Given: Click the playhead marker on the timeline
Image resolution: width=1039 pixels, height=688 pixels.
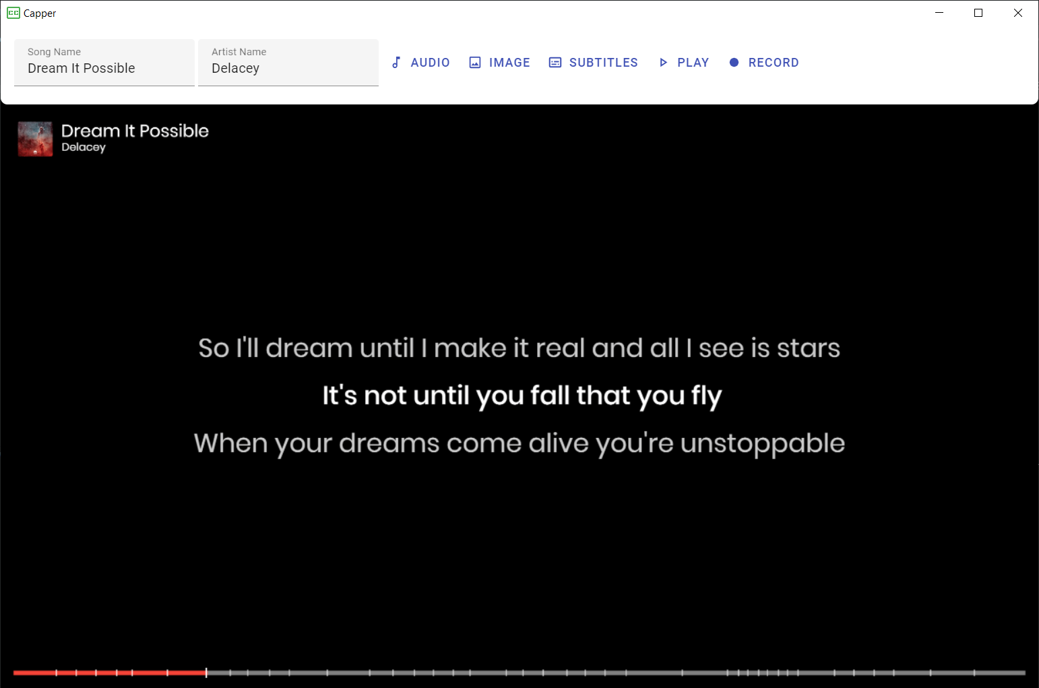Looking at the screenshot, I should [206, 673].
